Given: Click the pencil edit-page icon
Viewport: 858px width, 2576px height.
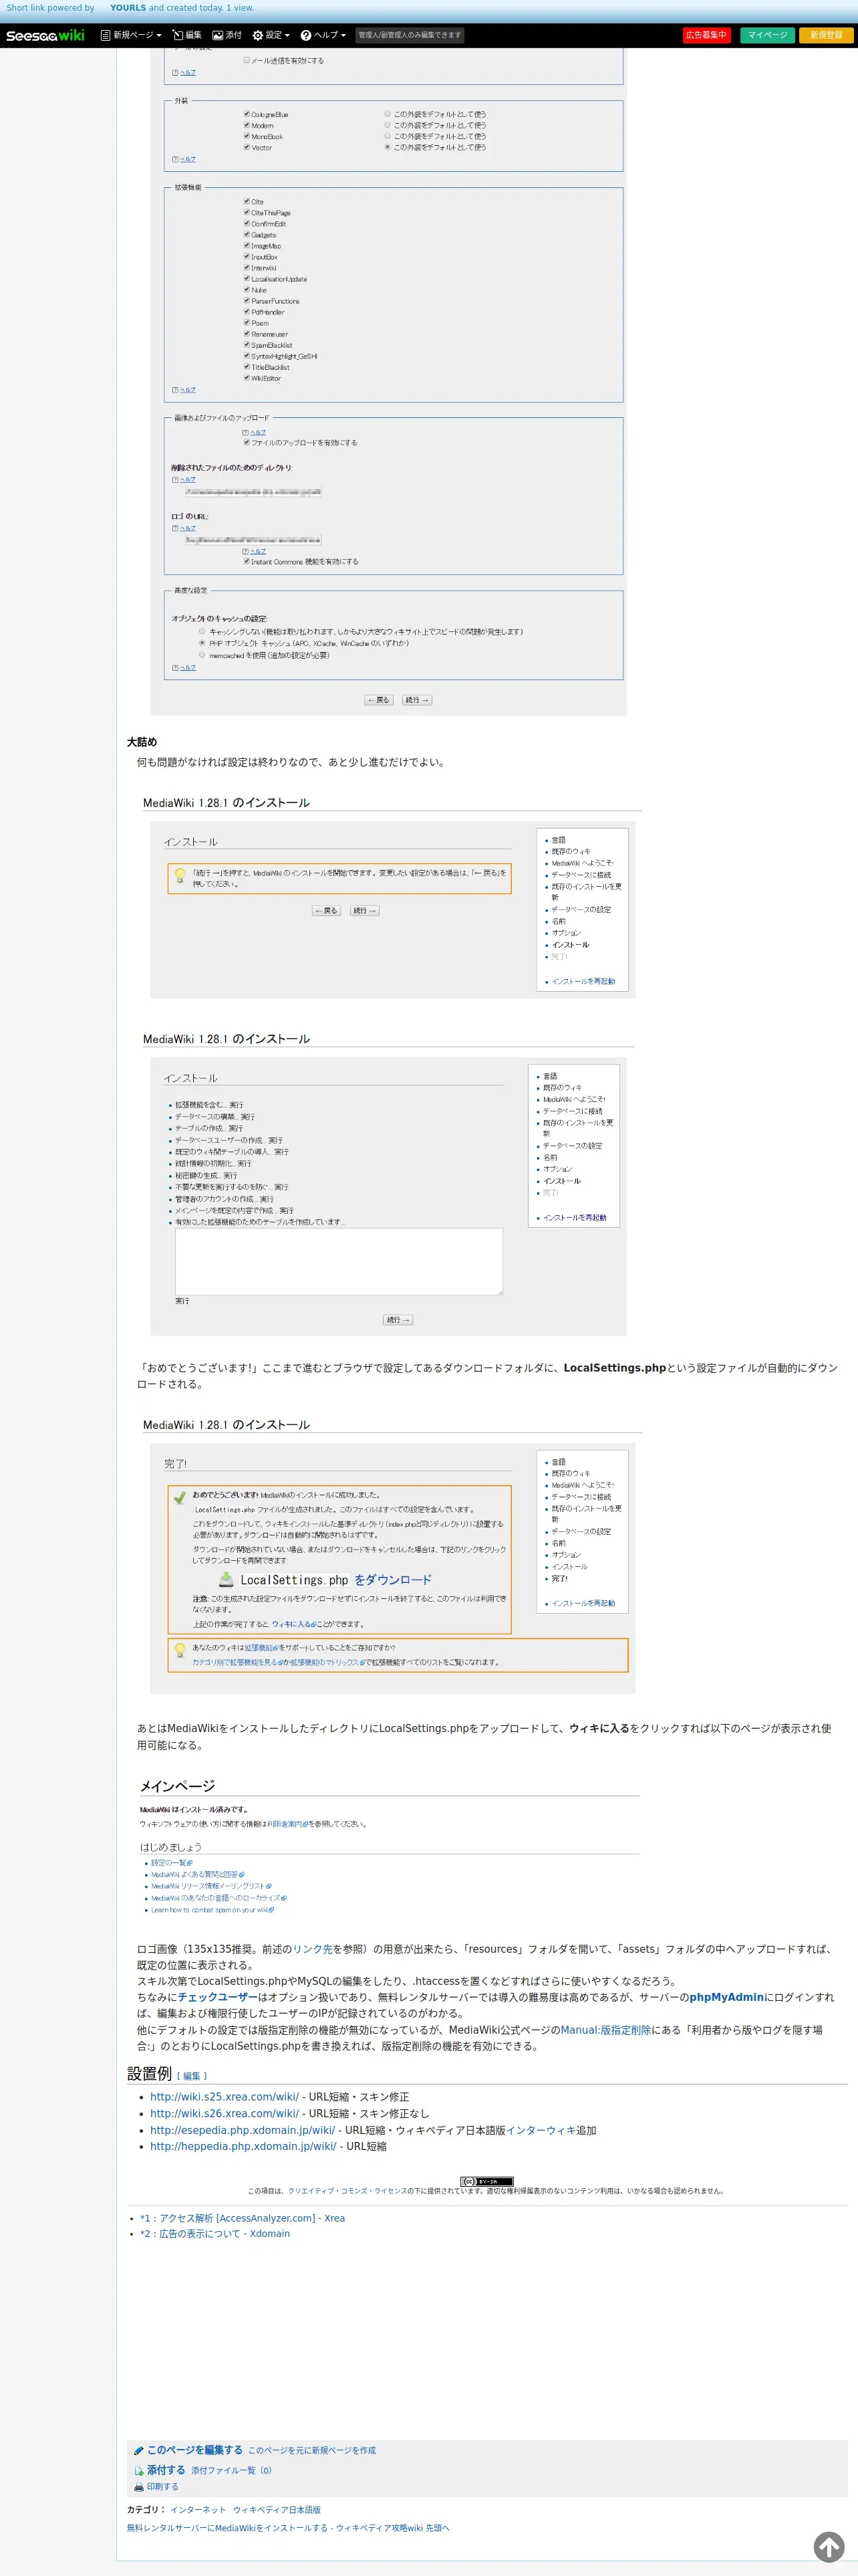Looking at the screenshot, I should 139,2451.
